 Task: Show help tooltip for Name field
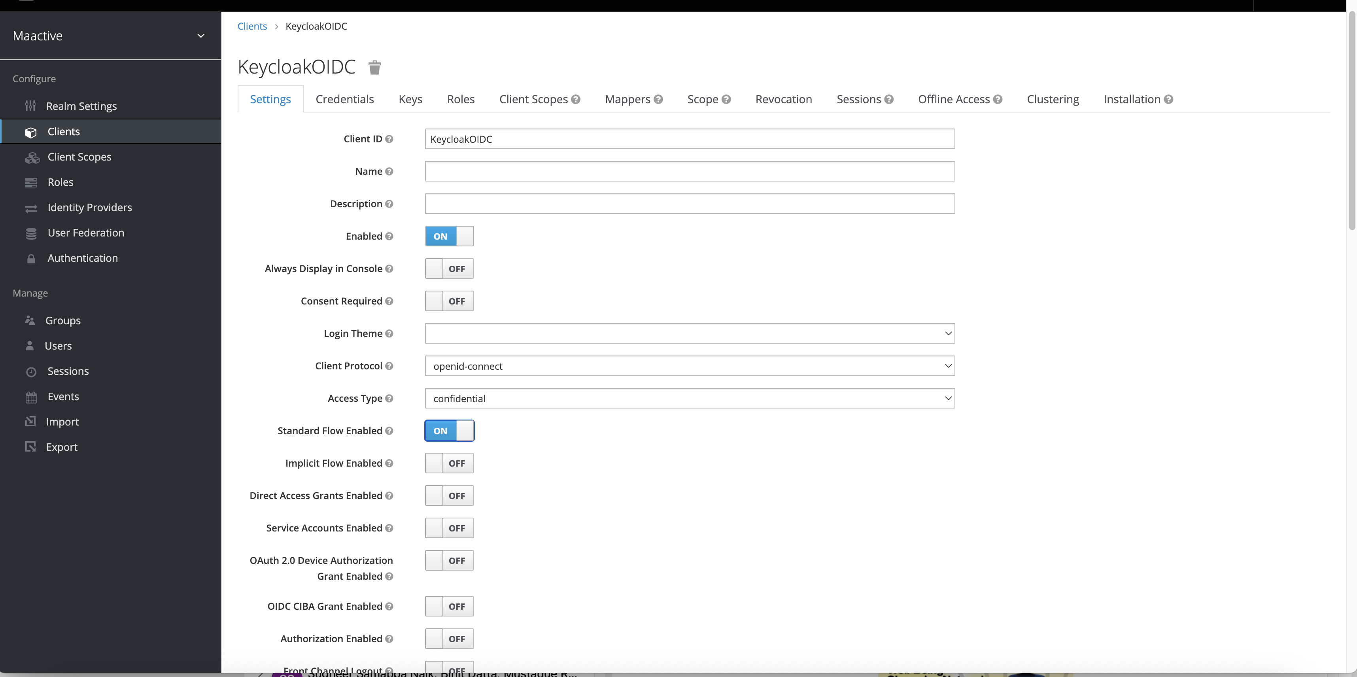tap(389, 171)
